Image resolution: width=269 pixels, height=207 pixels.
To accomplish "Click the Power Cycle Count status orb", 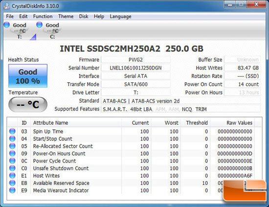I will (12, 161).
